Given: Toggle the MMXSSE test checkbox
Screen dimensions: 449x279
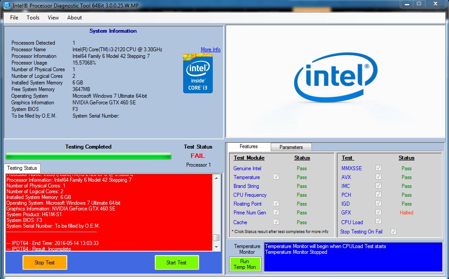Looking at the screenshot, I should point(378,168).
